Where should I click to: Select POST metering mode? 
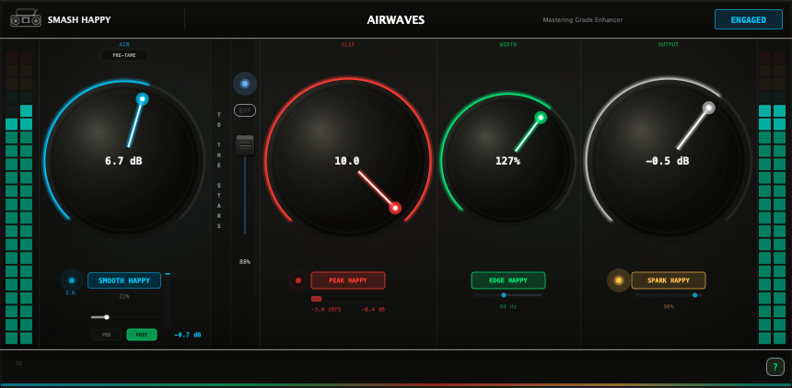[x=142, y=335]
